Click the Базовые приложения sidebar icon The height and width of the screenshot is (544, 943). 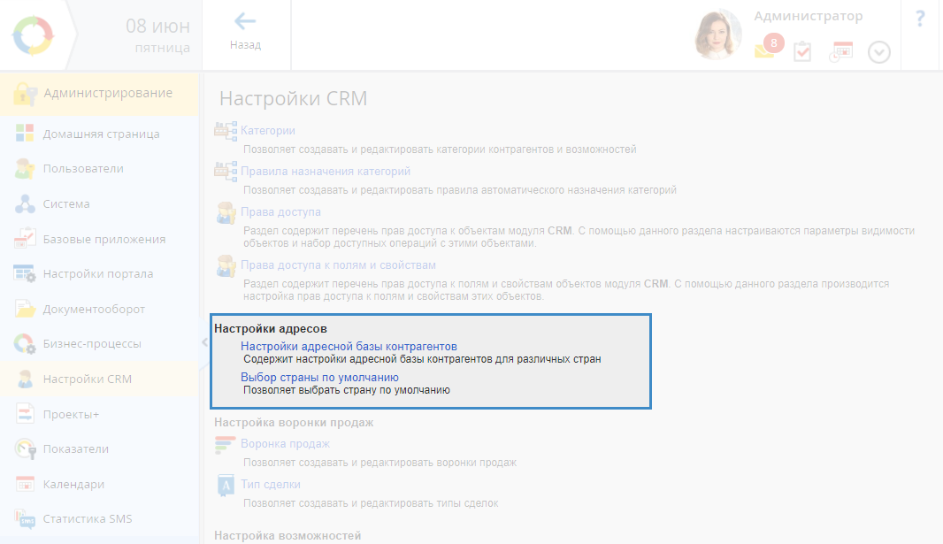(25, 239)
